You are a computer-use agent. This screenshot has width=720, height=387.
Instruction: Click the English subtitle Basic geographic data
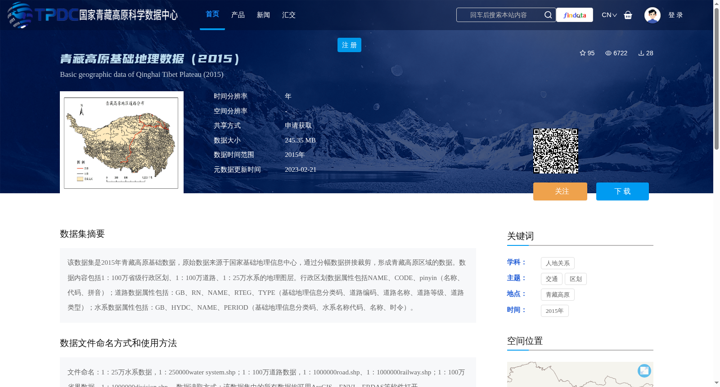[142, 74]
